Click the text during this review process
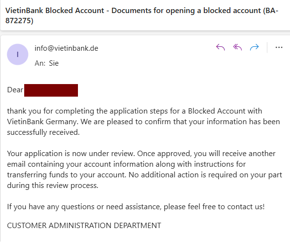Viewport: 290px width, 244px height. click(x=52, y=186)
